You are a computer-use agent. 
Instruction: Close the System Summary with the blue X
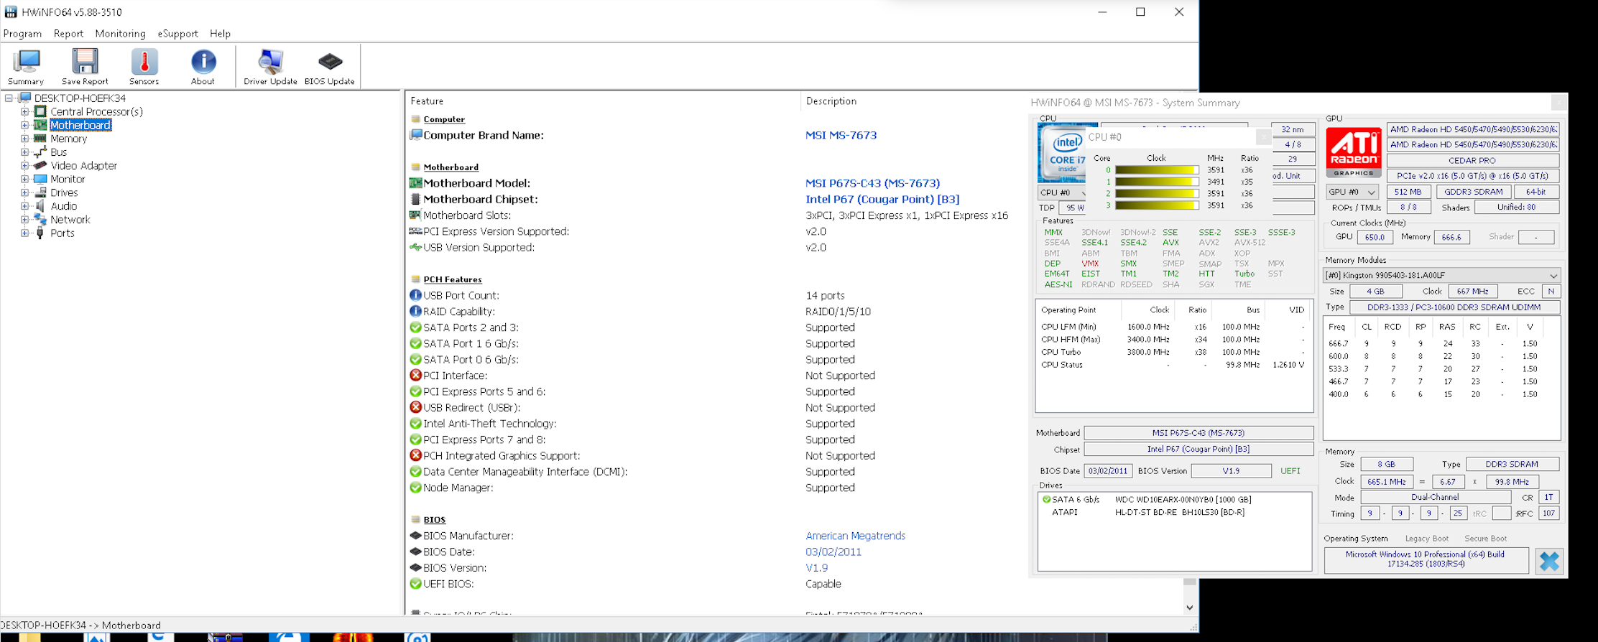[1549, 561]
